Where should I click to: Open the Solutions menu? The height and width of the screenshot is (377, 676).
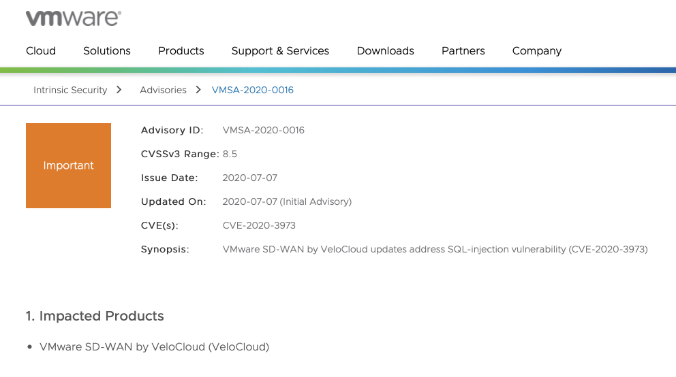(107, 51)
